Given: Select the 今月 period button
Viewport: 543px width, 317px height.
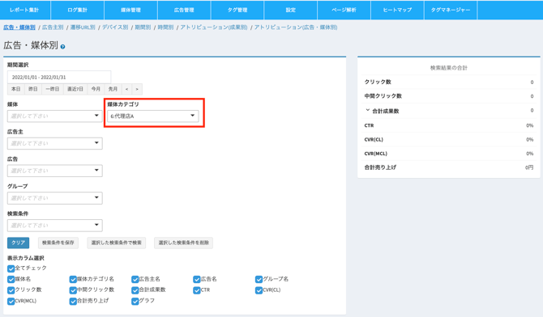Looking at the screenshot, I should (x=96, y=89).
